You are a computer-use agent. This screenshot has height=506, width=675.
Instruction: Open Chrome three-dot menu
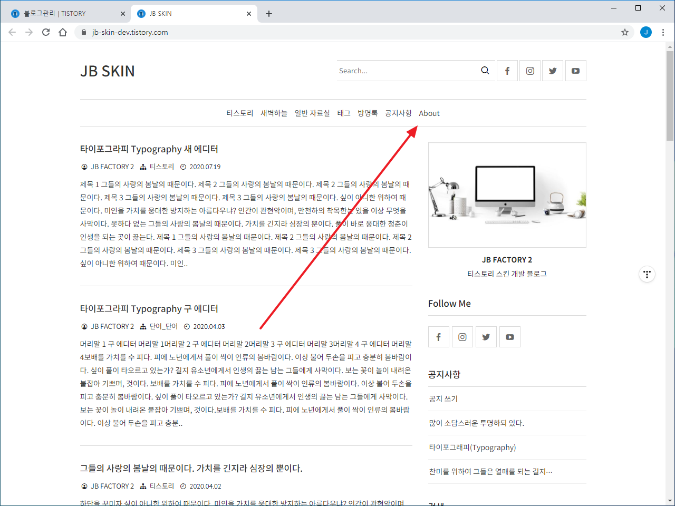coord(663,32)
